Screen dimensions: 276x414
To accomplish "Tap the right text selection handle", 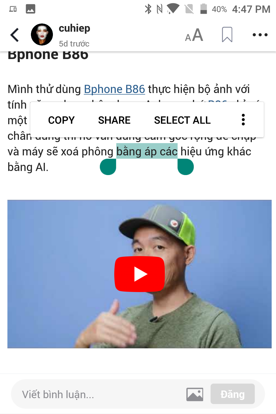I will pos(186,167).
